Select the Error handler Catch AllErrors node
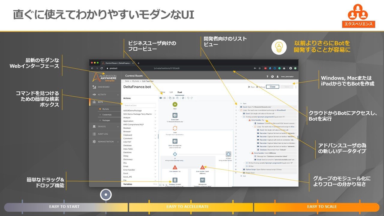 click(202, 167)
